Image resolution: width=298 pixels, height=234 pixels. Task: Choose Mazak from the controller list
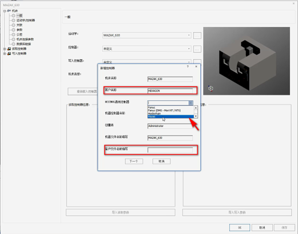point(171,117)
